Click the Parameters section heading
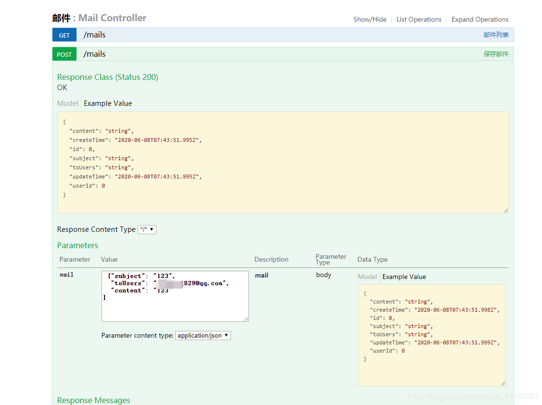The height and width of the screenshot is (405, 542). coord(77,245)
